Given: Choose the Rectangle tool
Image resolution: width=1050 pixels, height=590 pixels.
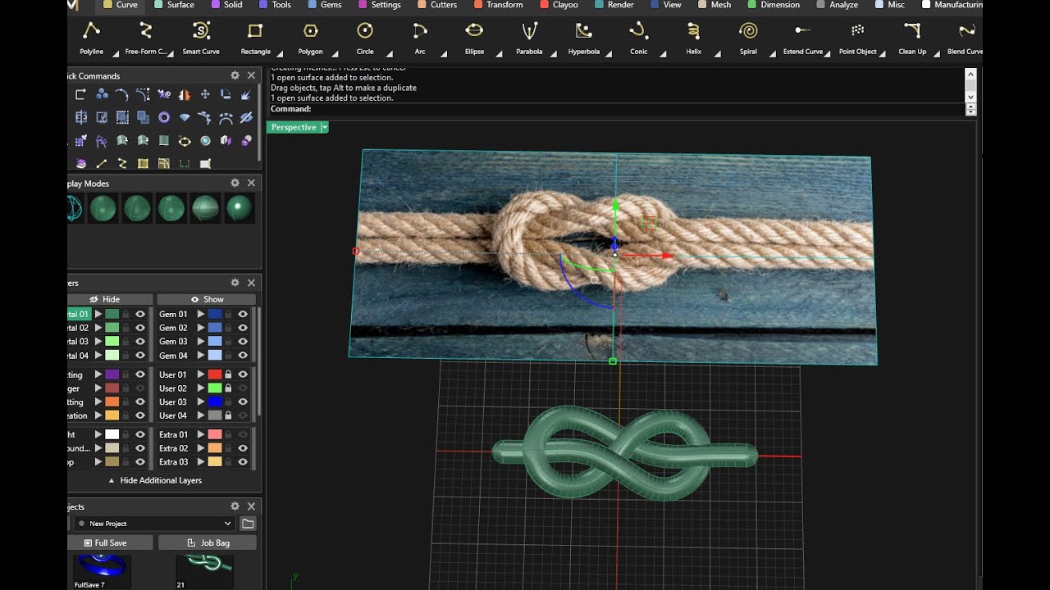Looking at the screenshot, I should pos(255,32).
